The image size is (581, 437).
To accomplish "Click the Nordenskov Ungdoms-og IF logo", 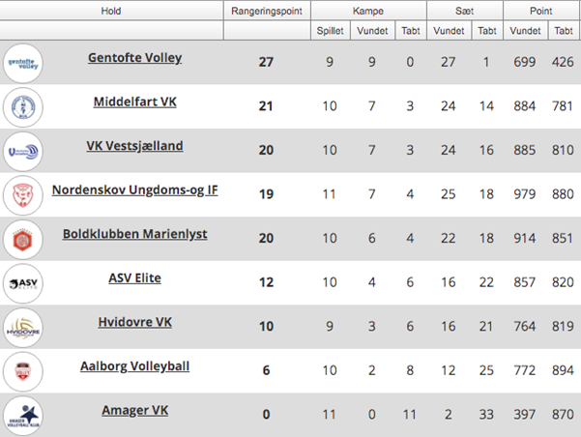I will [23, 195].
